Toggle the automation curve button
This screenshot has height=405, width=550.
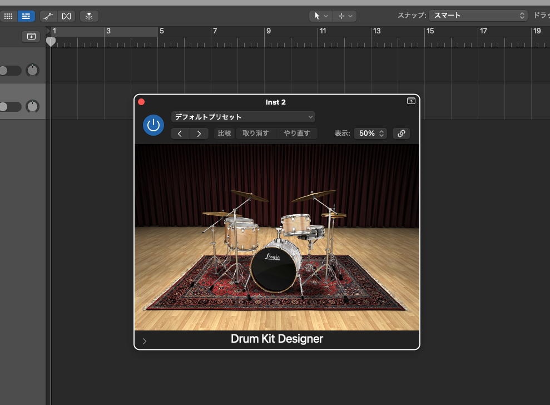click(49, 16)
